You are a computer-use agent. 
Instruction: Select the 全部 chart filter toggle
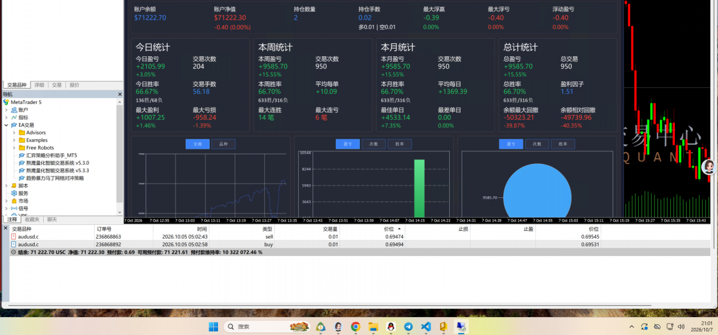198,144
